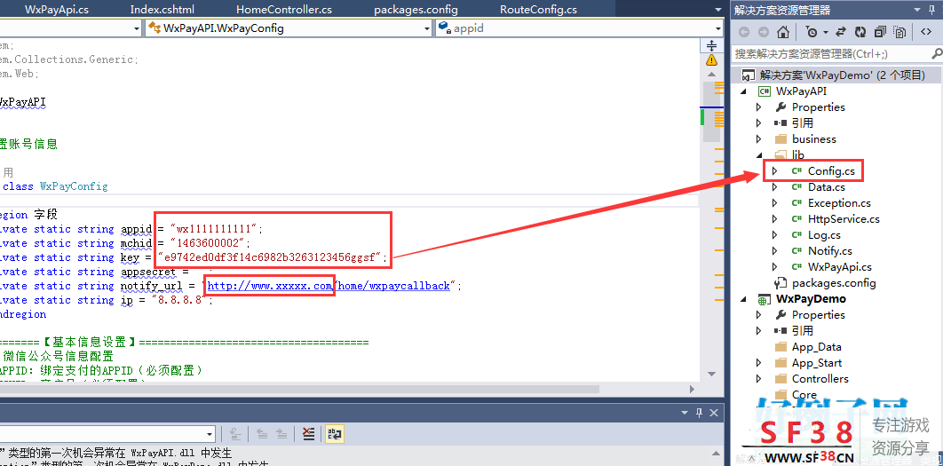Click find message in code icon
The image size is (943, 466).
pos(236,433)
